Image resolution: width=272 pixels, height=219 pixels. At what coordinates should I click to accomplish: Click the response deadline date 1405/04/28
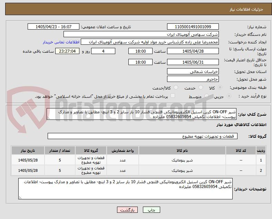click(x=193, y=51)
